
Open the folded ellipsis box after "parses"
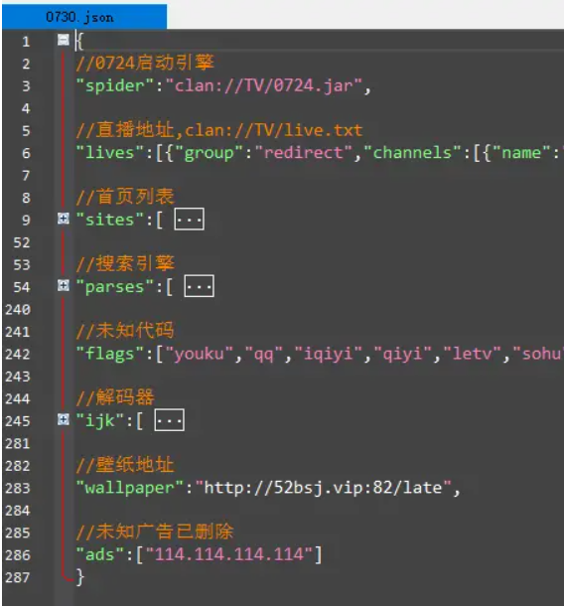click(199, 286)
